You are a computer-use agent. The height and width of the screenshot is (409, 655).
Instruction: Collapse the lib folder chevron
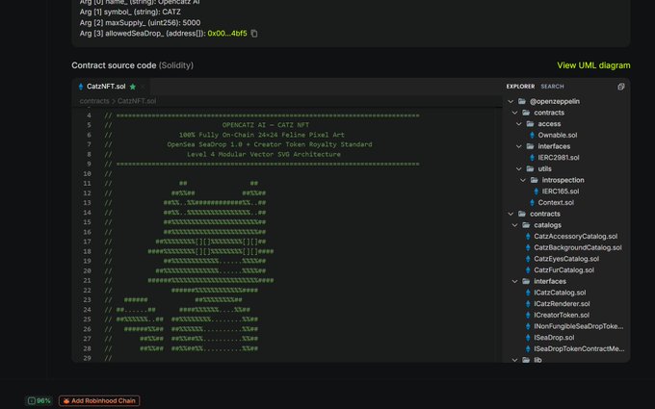click(x=514, y=360)
